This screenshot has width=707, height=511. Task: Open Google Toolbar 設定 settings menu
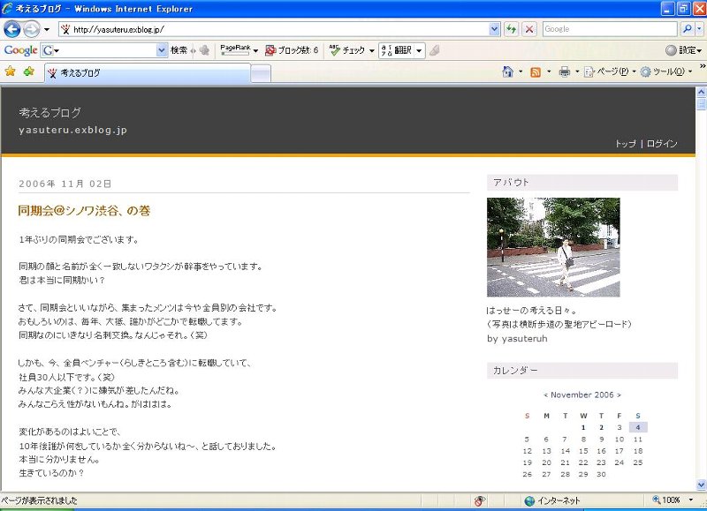(683, 50)
